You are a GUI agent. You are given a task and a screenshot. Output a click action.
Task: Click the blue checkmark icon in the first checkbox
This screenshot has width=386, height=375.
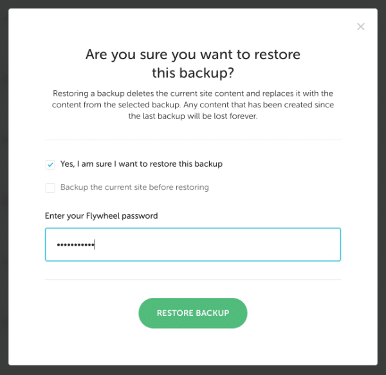[50, 165]
